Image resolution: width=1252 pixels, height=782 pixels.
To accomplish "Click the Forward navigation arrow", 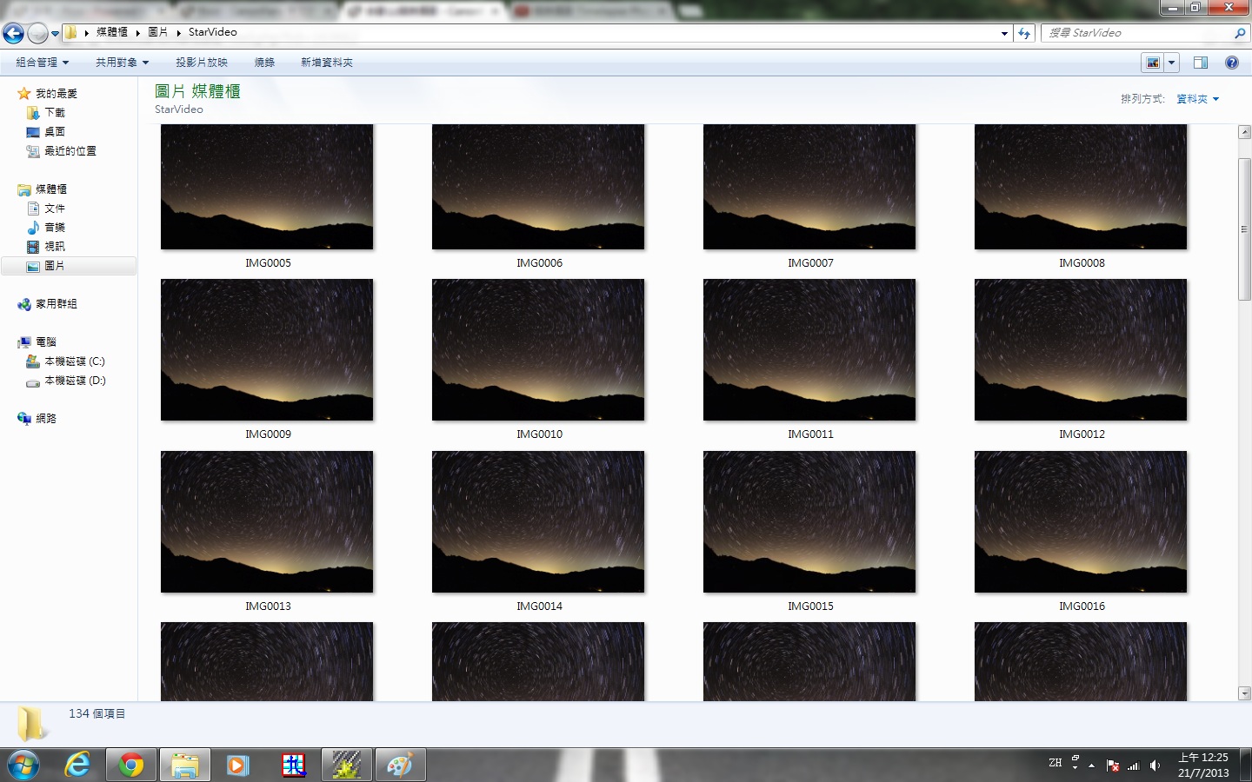I will tap(37, 33).
